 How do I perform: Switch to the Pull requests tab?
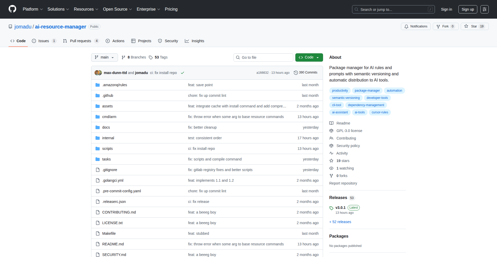pyautogui.click(x=81, y=41)
